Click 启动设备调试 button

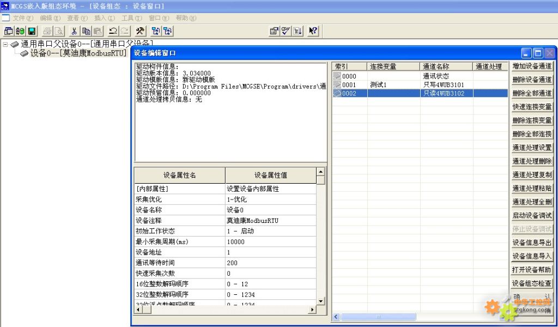click(x=532, y=215)
